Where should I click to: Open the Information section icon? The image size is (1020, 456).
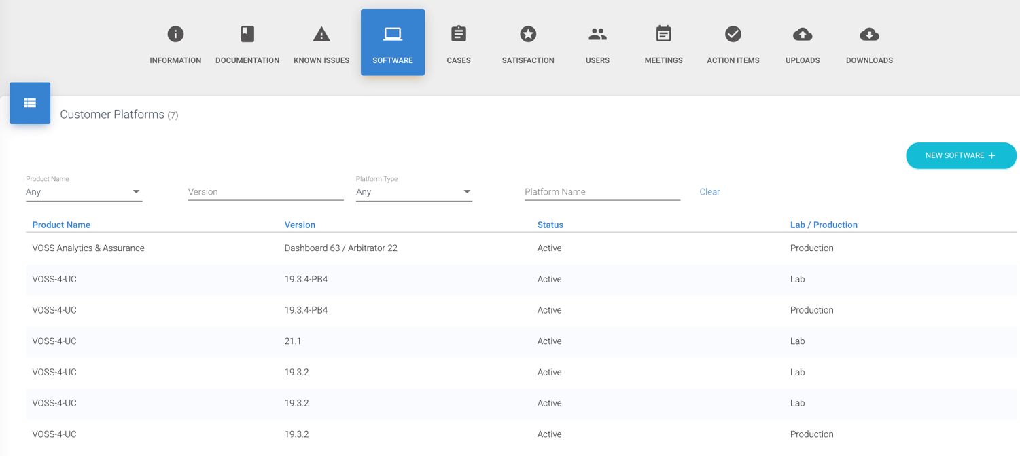[x=175, y=33]
